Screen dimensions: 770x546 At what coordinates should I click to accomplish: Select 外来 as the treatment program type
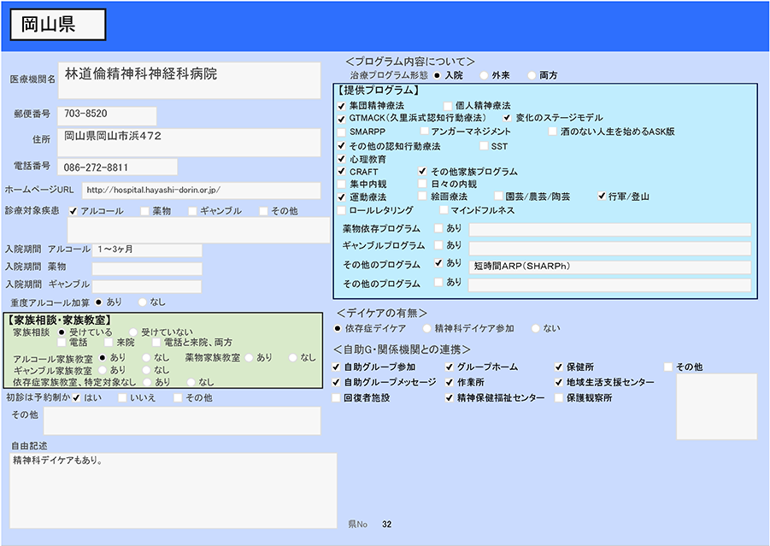484,76
